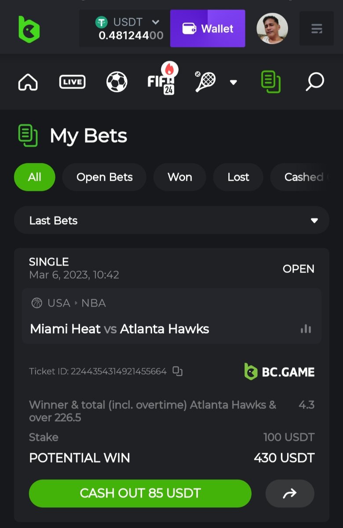The width and height of the screenshot is (343, 528).
Task: Go to Home via house icon
Action: (28, 82)
